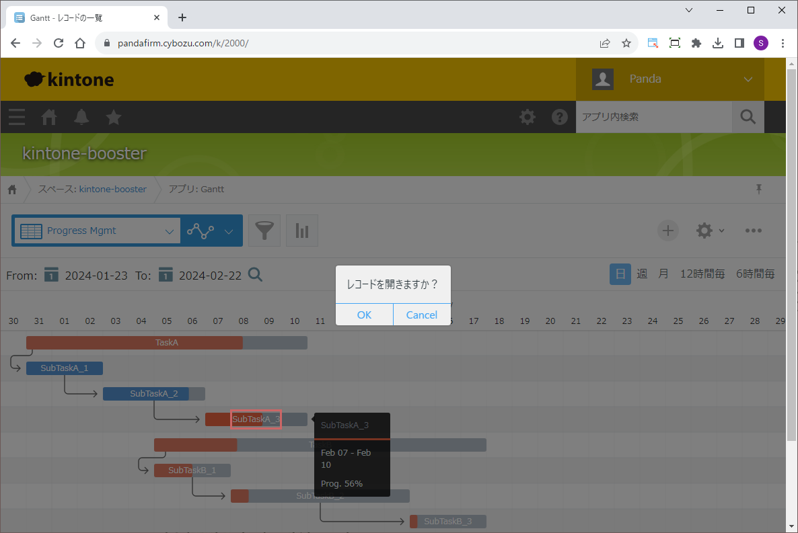Image resolution: width=798 pixels, height=533 pixels.
Task: Click the help question mark icon
Action: click(560, 117)
